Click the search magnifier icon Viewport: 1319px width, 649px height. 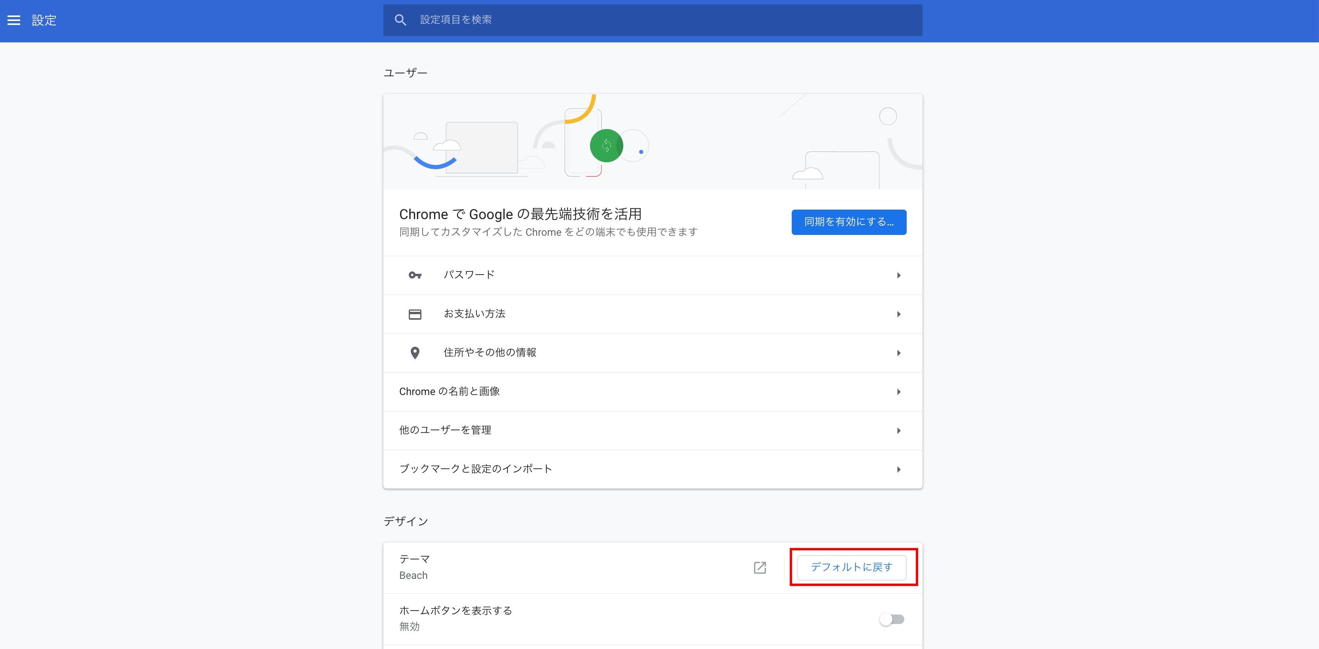pyautogui.click(x=400, y=20)
